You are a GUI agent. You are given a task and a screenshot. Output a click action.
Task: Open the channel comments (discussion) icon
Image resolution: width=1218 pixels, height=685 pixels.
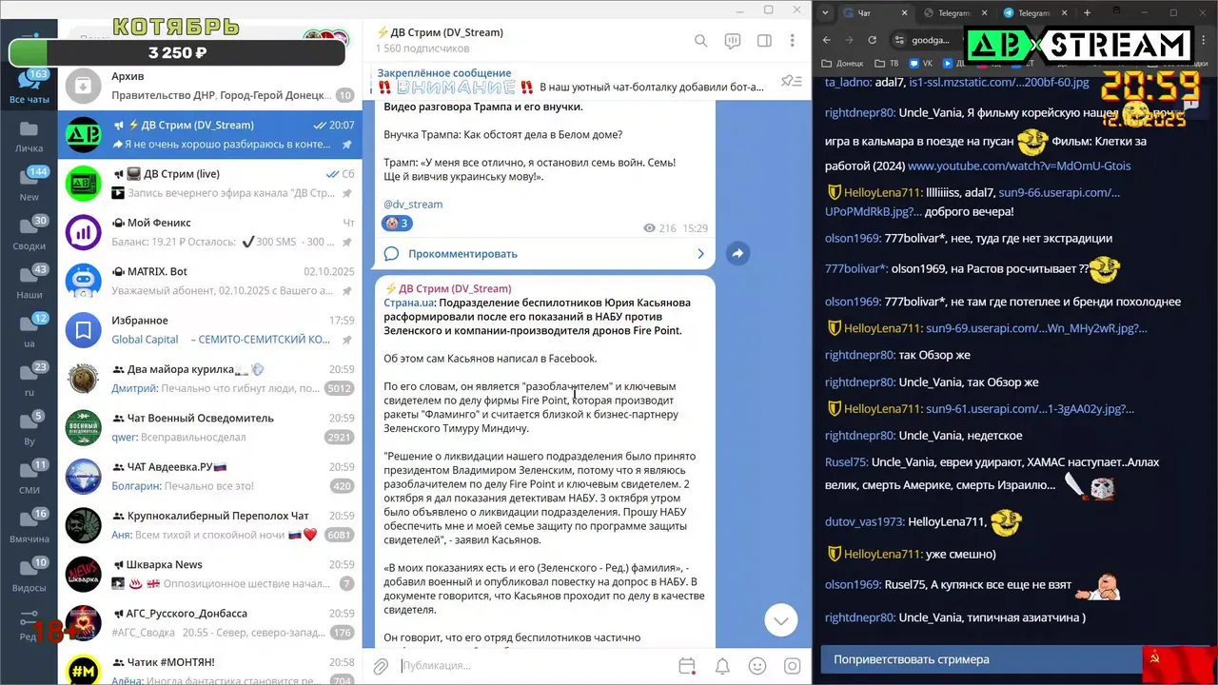click(733, 41)
